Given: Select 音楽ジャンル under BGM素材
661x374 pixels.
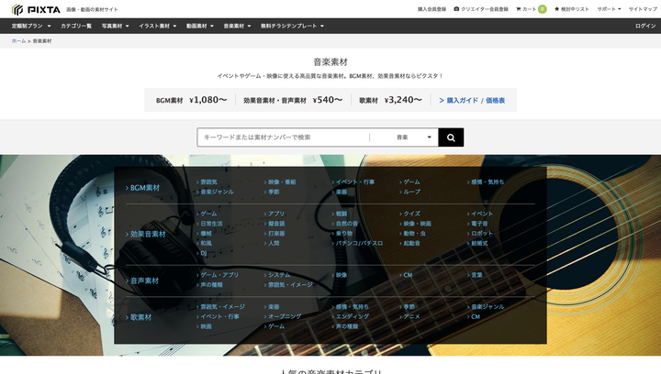Looking at the screenshot, I should click(x=215, y=192).
